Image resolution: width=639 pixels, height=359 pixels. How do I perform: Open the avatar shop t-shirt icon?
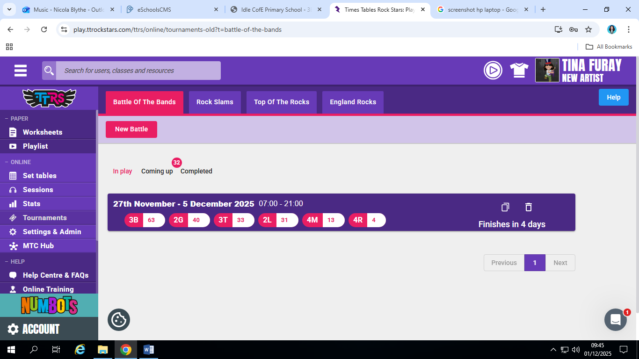tap(519, 70)
